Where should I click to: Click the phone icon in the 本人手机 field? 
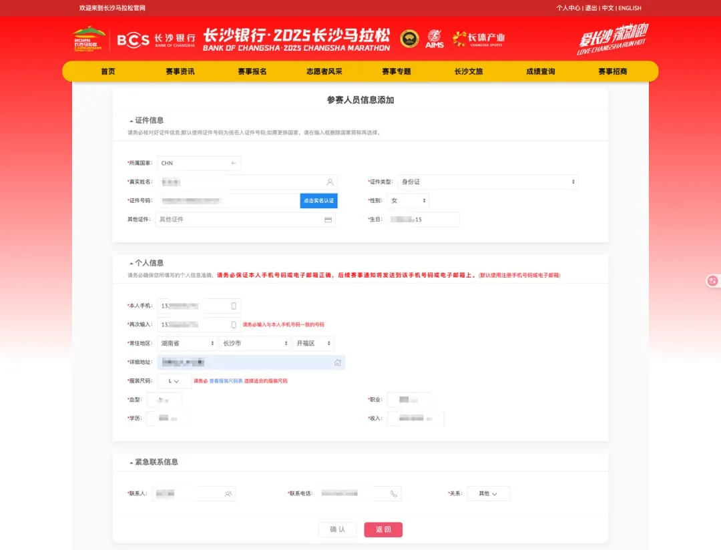[234, 306]
